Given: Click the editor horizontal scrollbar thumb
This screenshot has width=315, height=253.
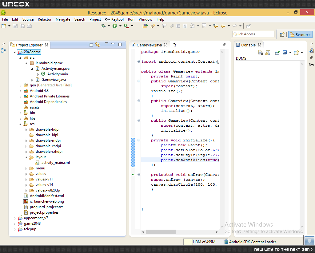Looking at the screenshot, I should coord(161,232).
